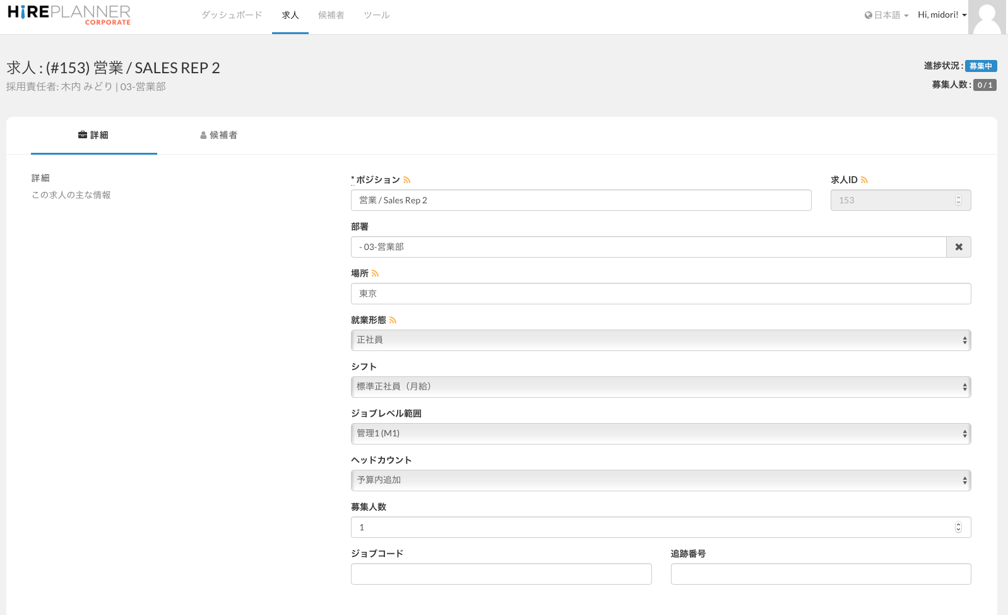Click the 追跡番号 text field
Image resolution: width=1008 pixels, height=615 pixels.
[821, 574]
